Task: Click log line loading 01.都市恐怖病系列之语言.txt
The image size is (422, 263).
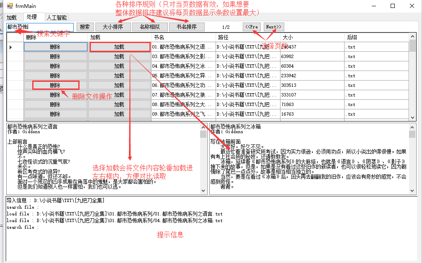Action: [115, 214]
